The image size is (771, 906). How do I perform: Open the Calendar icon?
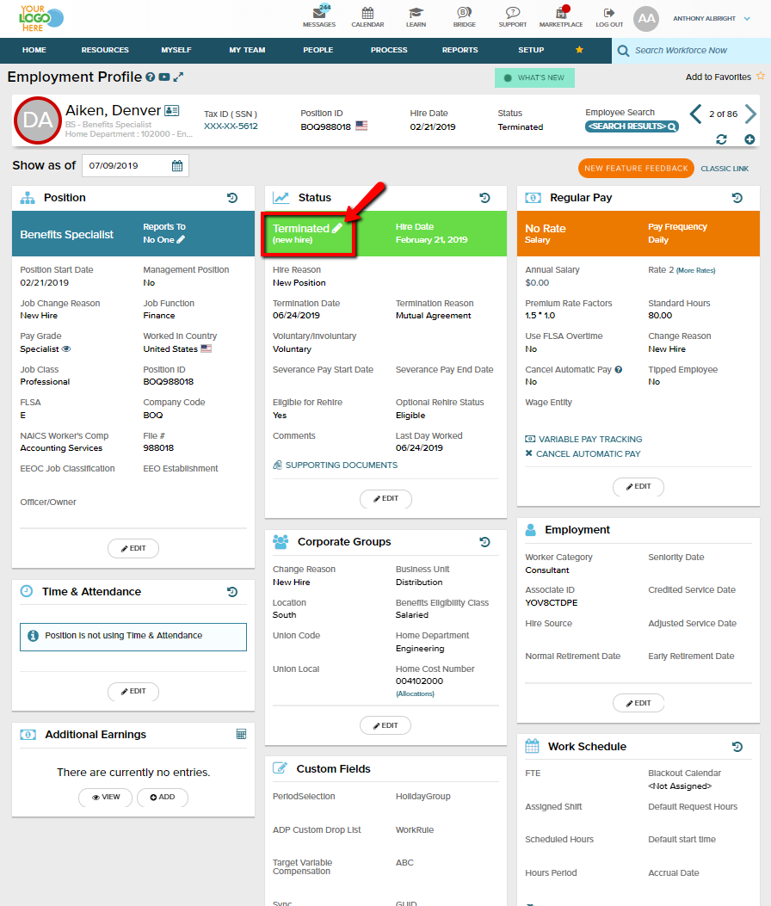[x=367, y=14]
